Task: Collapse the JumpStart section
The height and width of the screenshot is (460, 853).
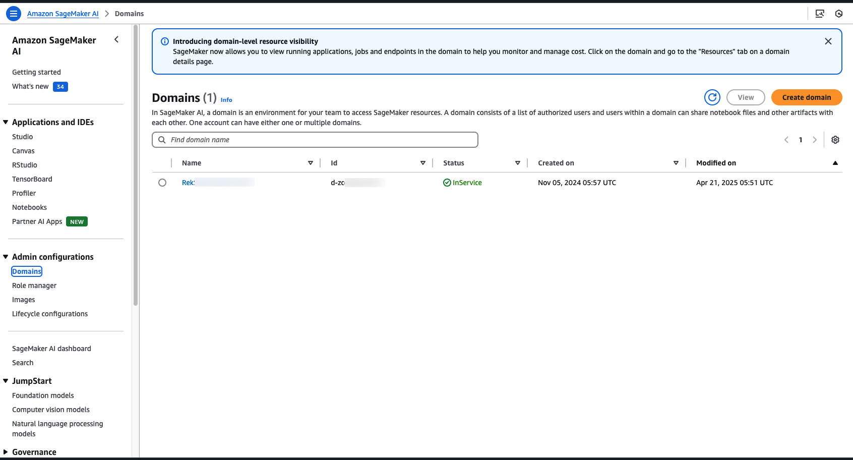Action: (x=6, y=381)
